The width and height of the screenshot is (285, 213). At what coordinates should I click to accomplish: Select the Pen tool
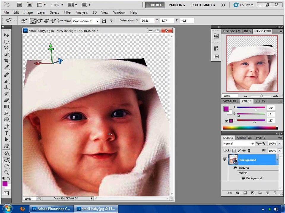(x=6, y=127)
